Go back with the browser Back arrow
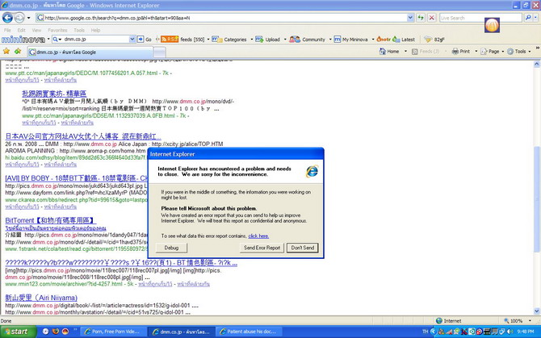 pos(7,18)
